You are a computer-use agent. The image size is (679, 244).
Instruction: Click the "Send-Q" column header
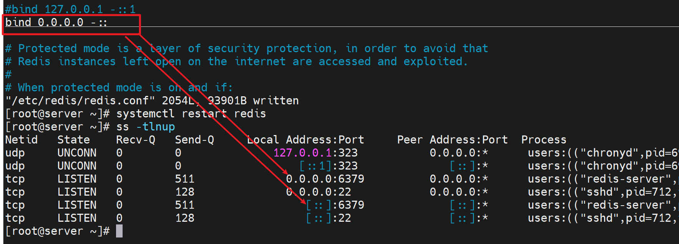pos(194,140)
